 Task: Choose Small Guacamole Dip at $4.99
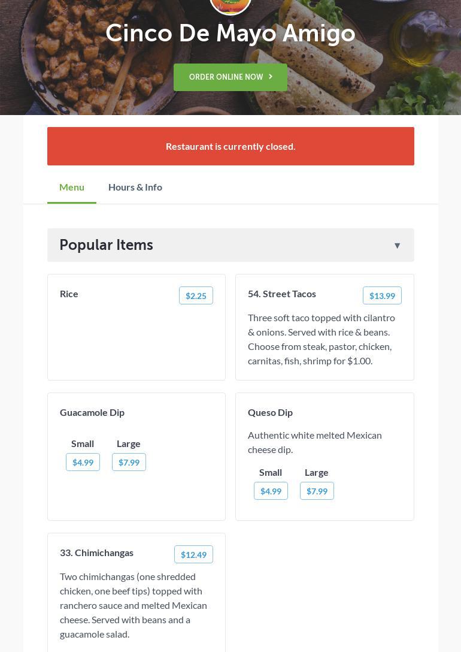[x=83, y=462]
